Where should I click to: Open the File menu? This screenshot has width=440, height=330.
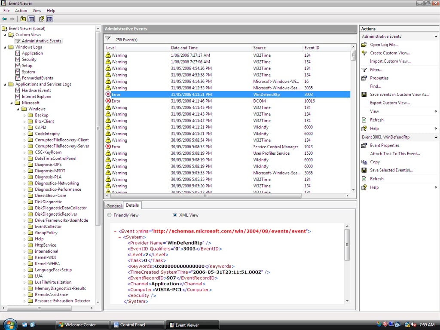(x=6, y=11)
